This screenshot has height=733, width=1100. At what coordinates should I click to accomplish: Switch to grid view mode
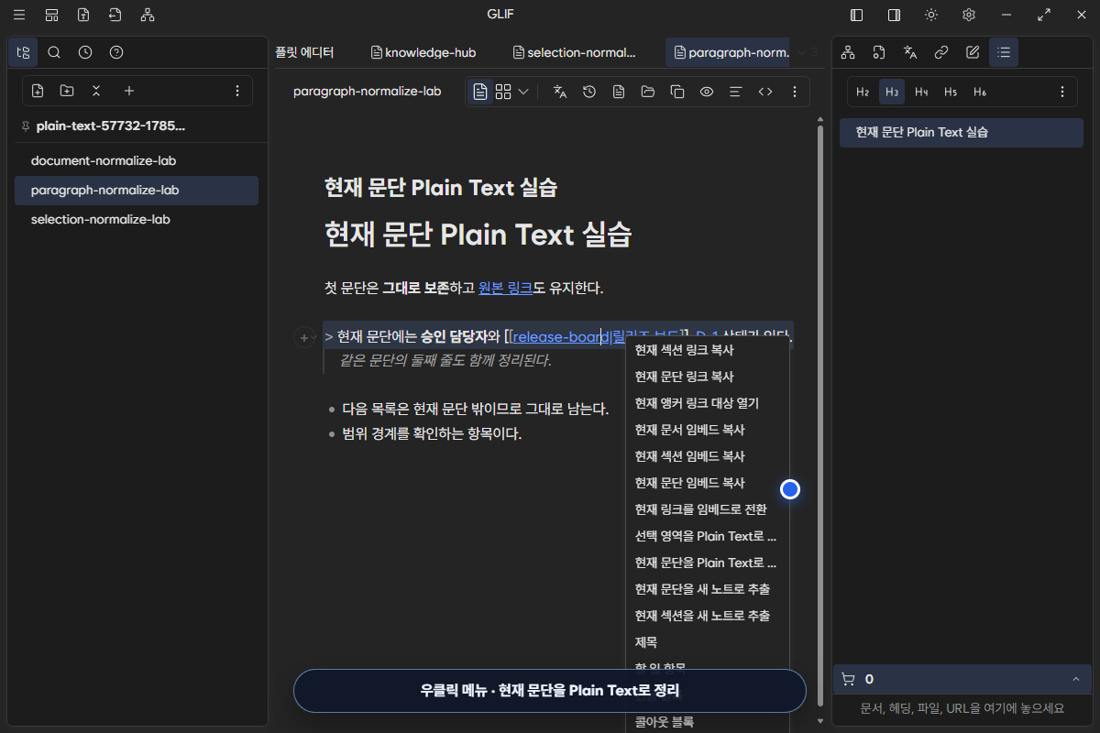coord(503,92)
